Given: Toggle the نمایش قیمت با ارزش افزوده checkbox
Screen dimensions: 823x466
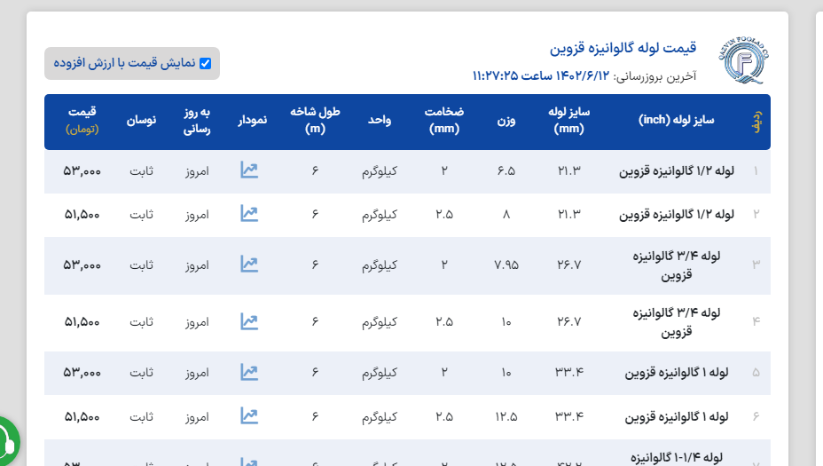Looking at the screenshot, I should [x=205, y=64].
